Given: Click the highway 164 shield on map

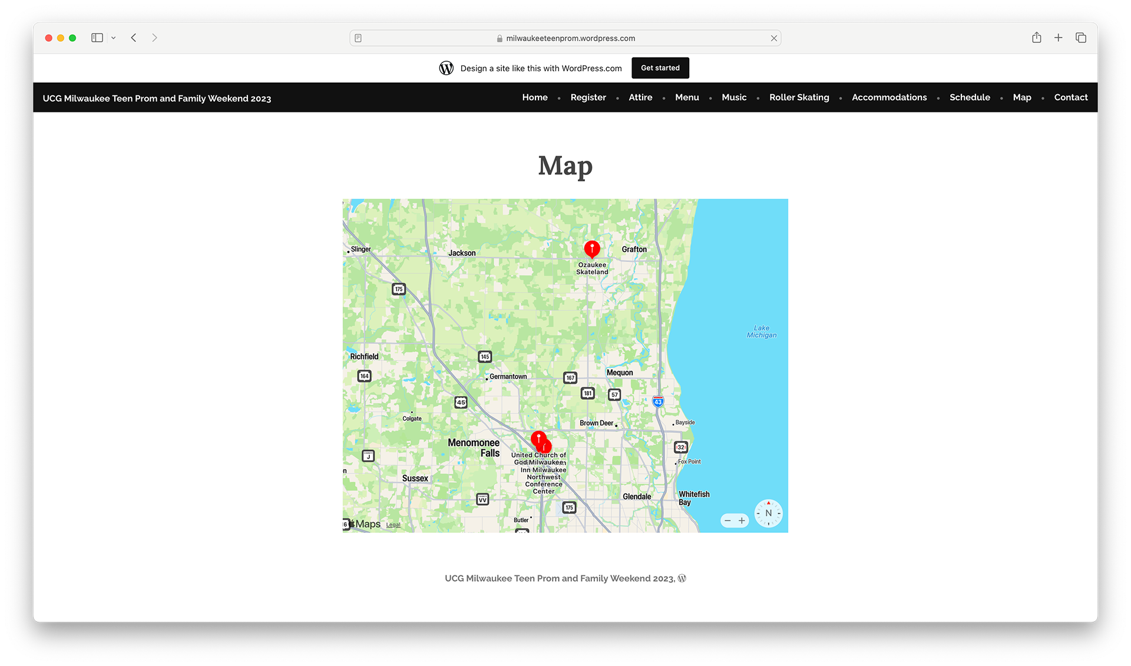Looking at the screenshot, I should (x=364, y=376).
